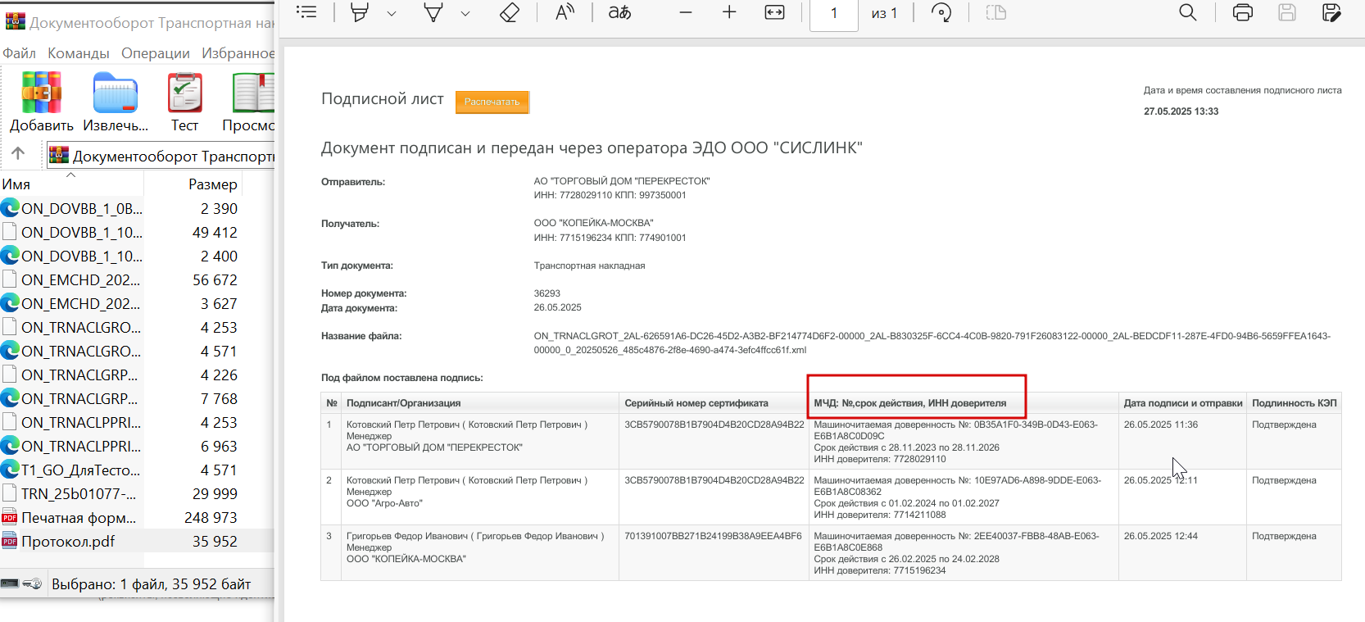Print the PDF with printer icon

tap(1243, 12)
